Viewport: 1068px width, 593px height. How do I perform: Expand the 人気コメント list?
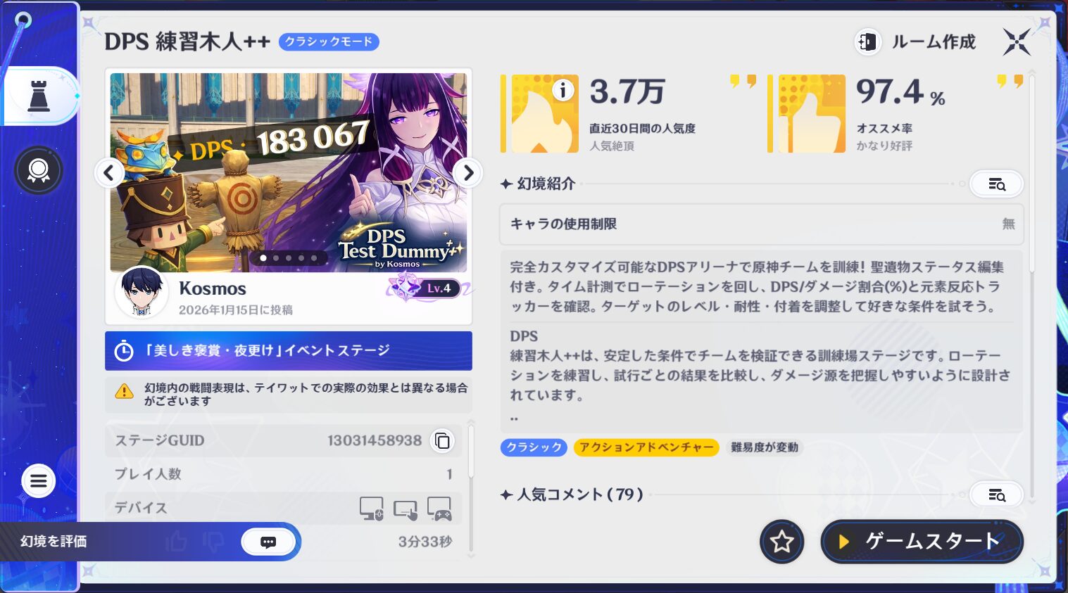coord(996,495)
